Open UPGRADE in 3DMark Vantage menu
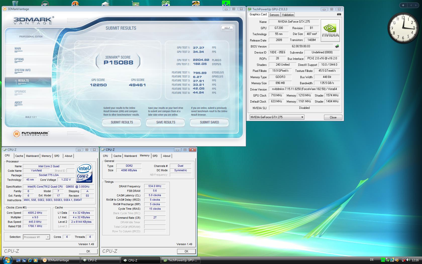422x264 pixels. [20, 92]
